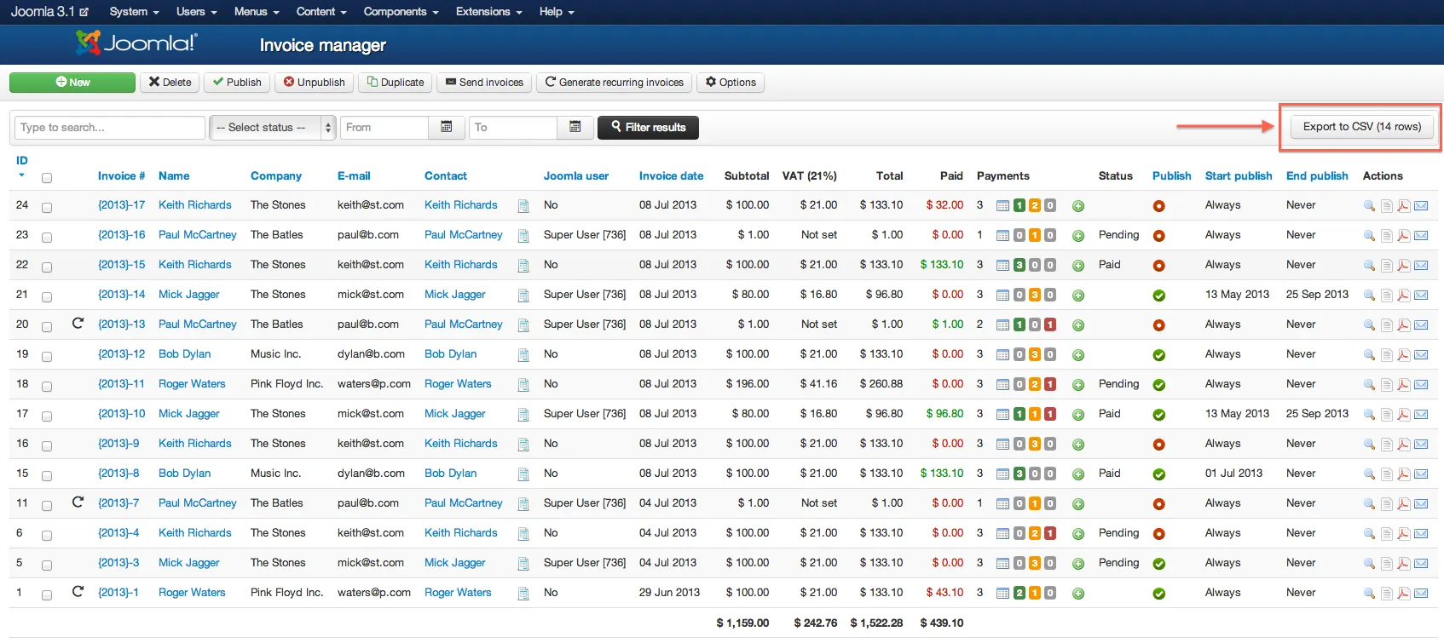The image size is (1444, 643).
Task: Toggle unpublished status icon for invoice {2013}-17
Action: 1159,206
